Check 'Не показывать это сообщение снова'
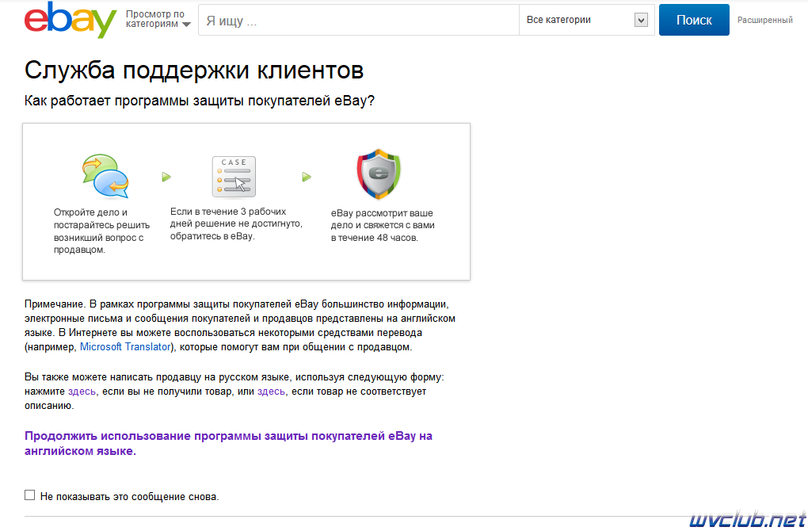This screenshot has height=531, width=808. (x=30, y=495)
